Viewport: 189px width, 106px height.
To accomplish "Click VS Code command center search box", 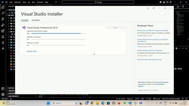I will click(98, 2).
